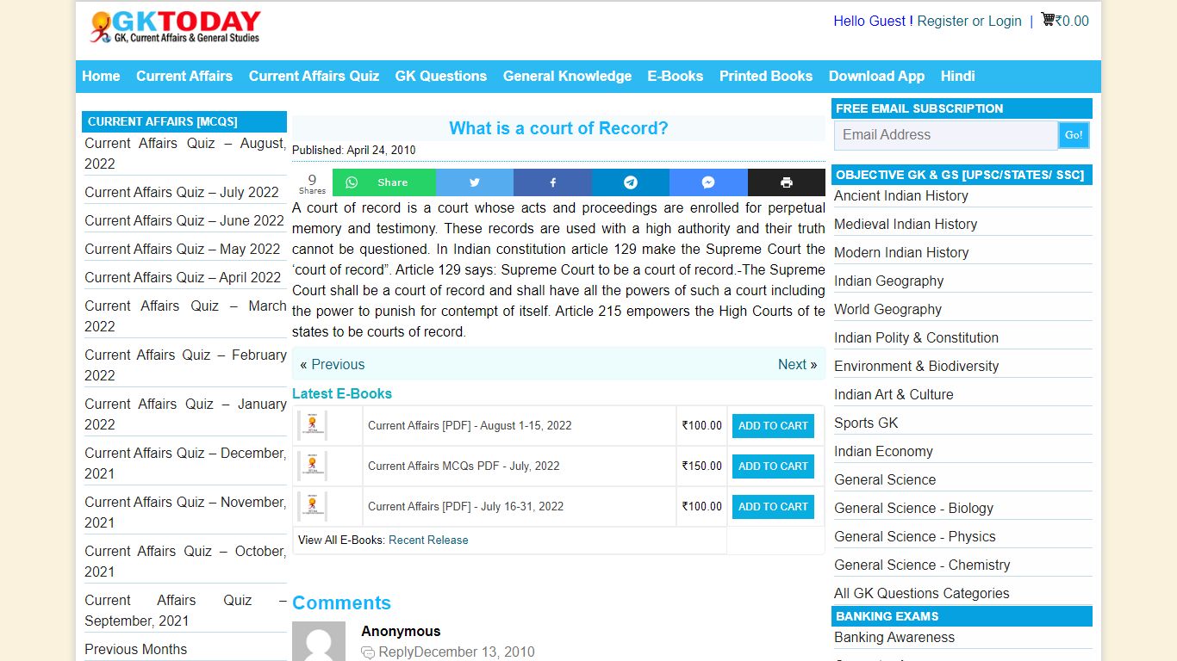
Task: Open General Science - Biology category
Action: click(913, 508)
